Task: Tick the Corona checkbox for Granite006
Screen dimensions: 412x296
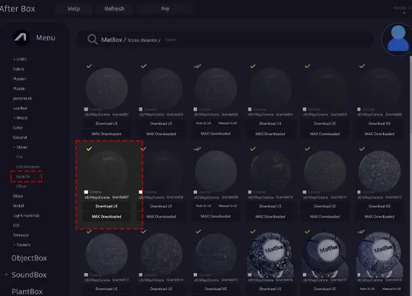Action: (359, 109)
